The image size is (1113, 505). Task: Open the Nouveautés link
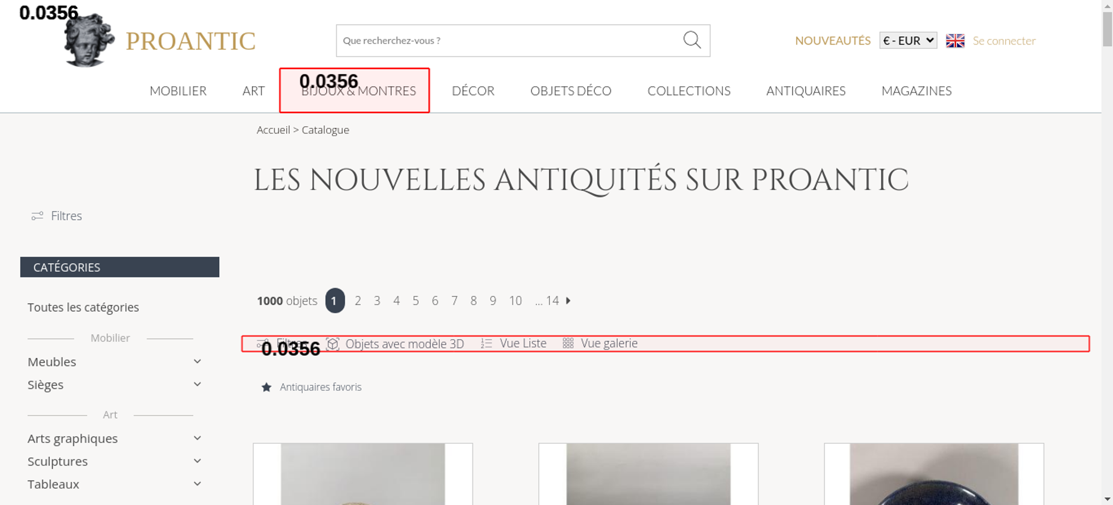click(833, 41)
